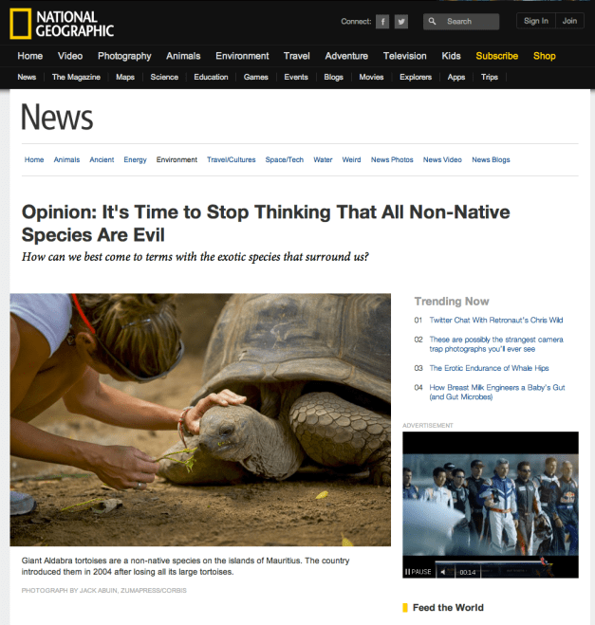Open the Twitter connect icon
This screenshot has width=595, height=625.
pyautogui.click(x=401, y=22)
